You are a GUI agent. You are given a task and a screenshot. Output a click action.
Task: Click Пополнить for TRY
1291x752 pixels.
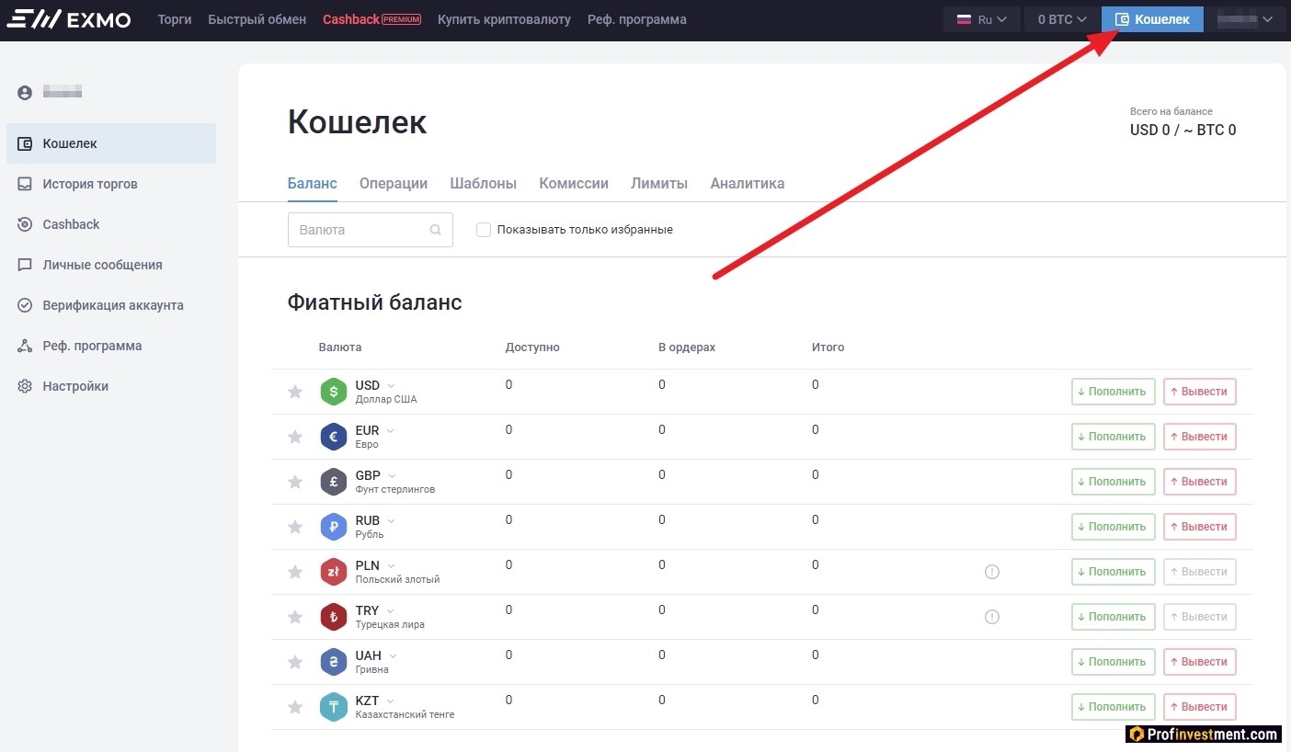click(1114, 617)
